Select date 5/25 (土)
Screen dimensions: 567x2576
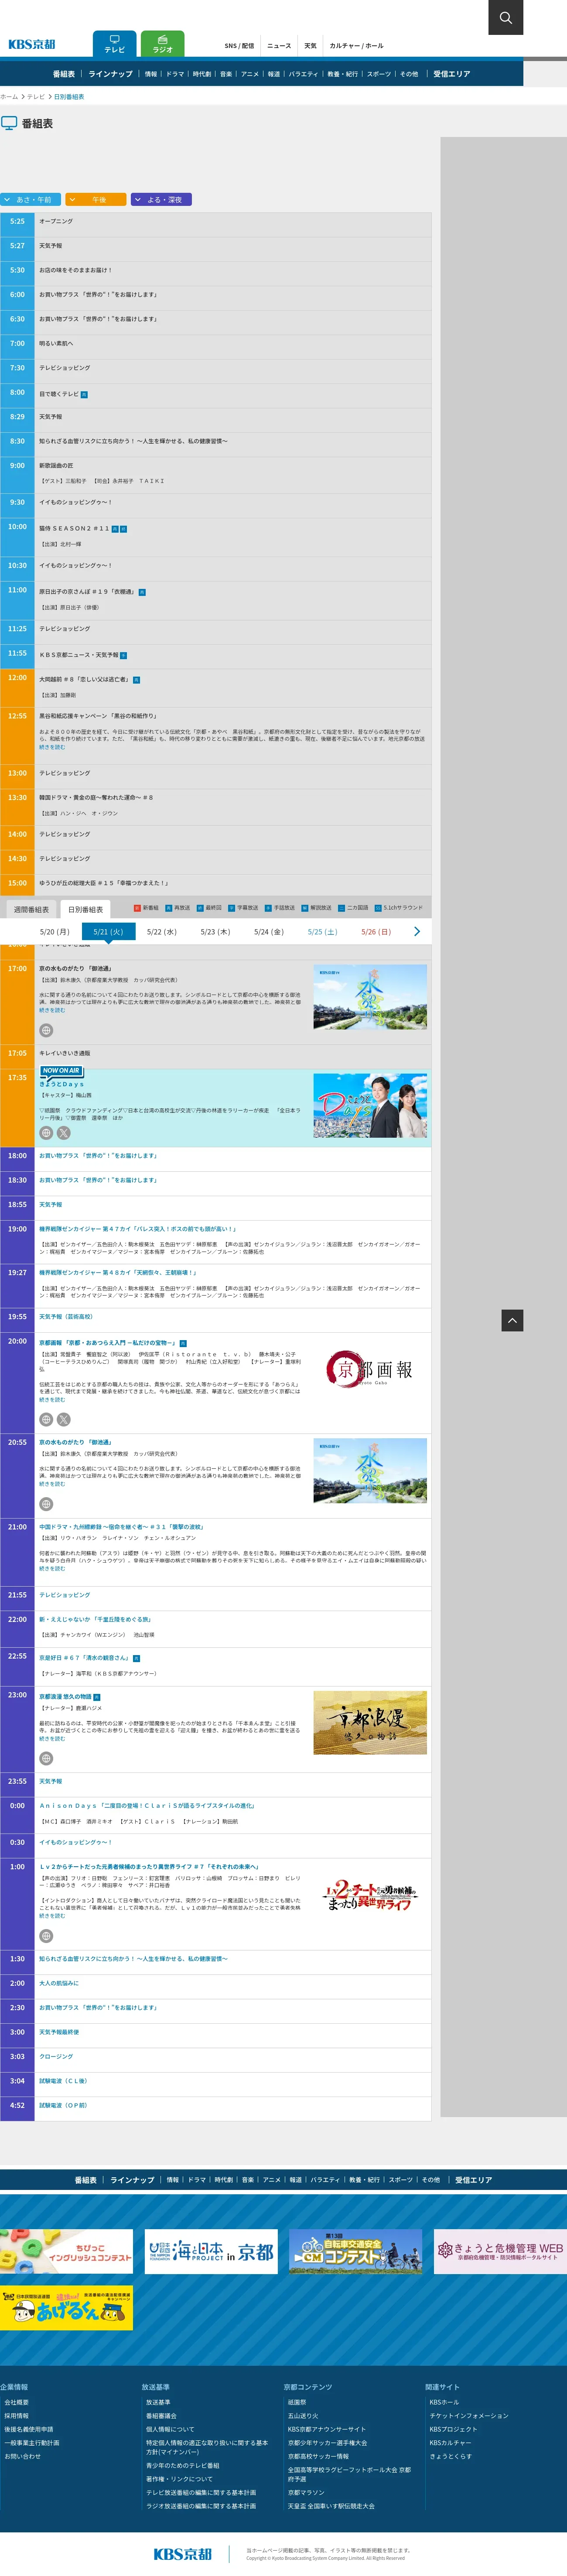click(x=322, y=932)
